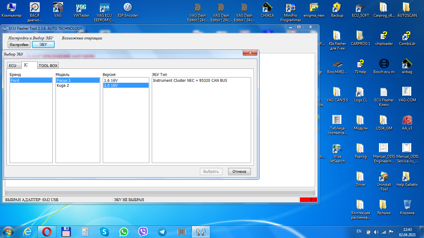The height and width of the screenshot is (238, 424).
Task: Select version 1.6 16V
Action: (111, 81)
